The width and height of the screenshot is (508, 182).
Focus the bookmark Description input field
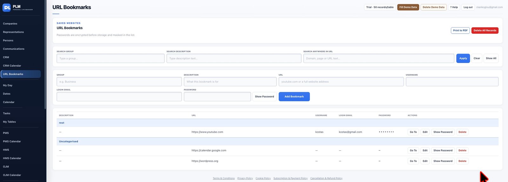tap(230, 82)
